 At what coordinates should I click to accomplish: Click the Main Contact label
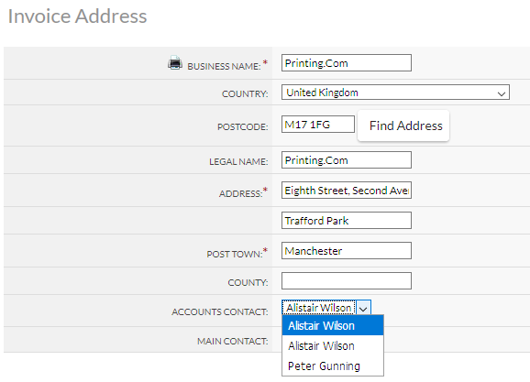[x=233, y=342]
